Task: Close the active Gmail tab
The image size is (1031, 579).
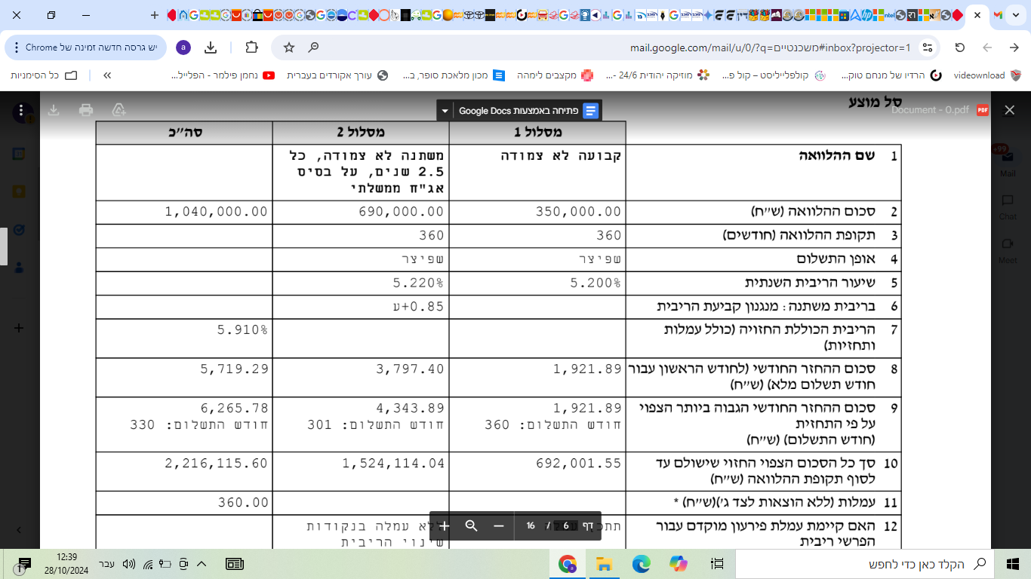Action: tap(978, 15)
